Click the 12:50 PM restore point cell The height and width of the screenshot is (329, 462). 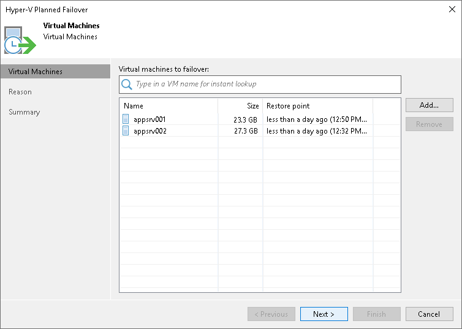(x=317, y=119)
